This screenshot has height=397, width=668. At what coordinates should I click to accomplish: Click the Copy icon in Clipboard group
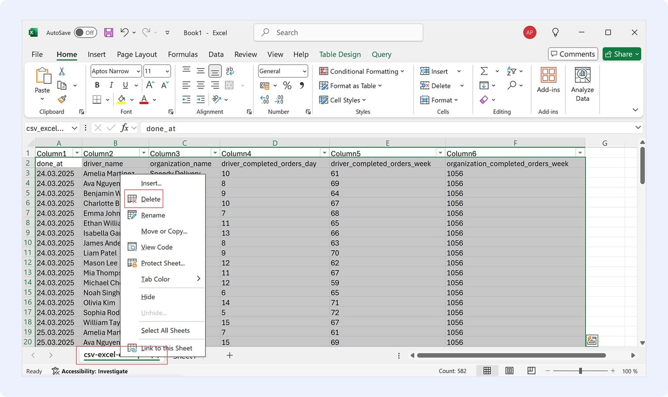coord(62,85)
